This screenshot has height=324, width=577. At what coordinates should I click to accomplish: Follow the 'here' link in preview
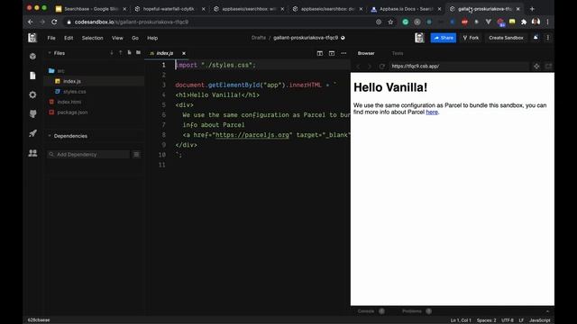[x=432, y=112]
